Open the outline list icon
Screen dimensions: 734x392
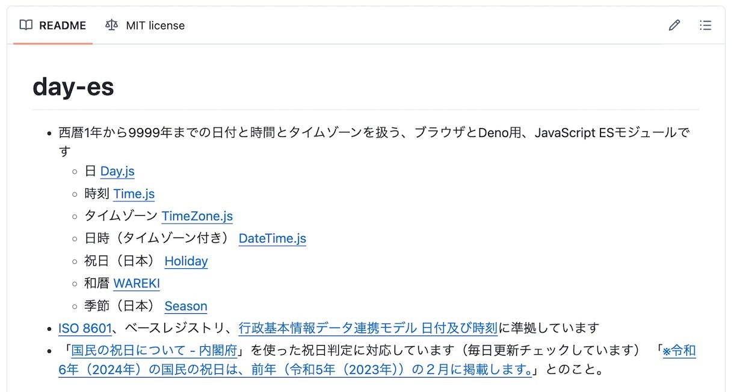pyautogui.click(x=706, y=25)
